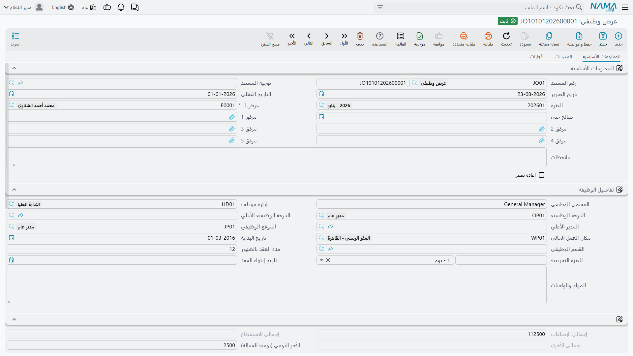Toggle the إعادة تعيين checkbox
The width and height of the screenshot is (633, 356).
[541, 175]
